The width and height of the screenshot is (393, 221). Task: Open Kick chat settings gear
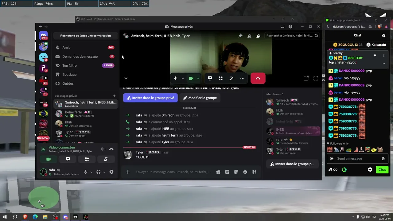(370, 169)
